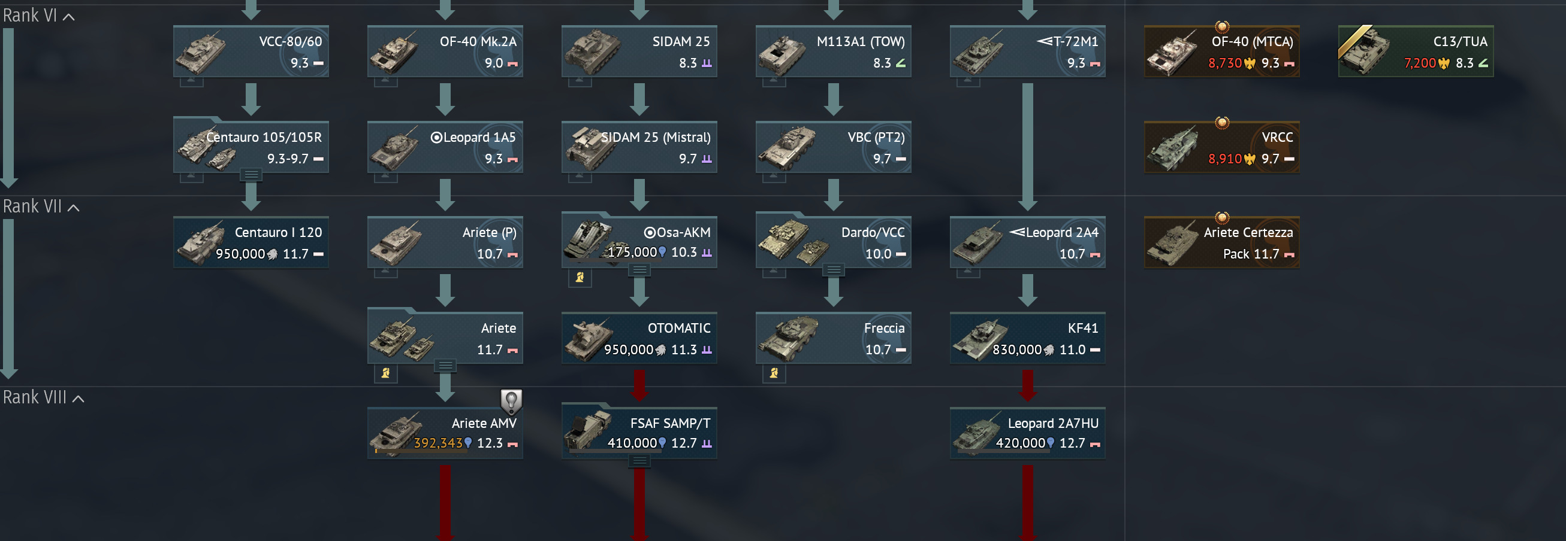Click the small slot icon under VCC-80/60
The height and width of the screenshot is (541, 1566).
point(192,81)
